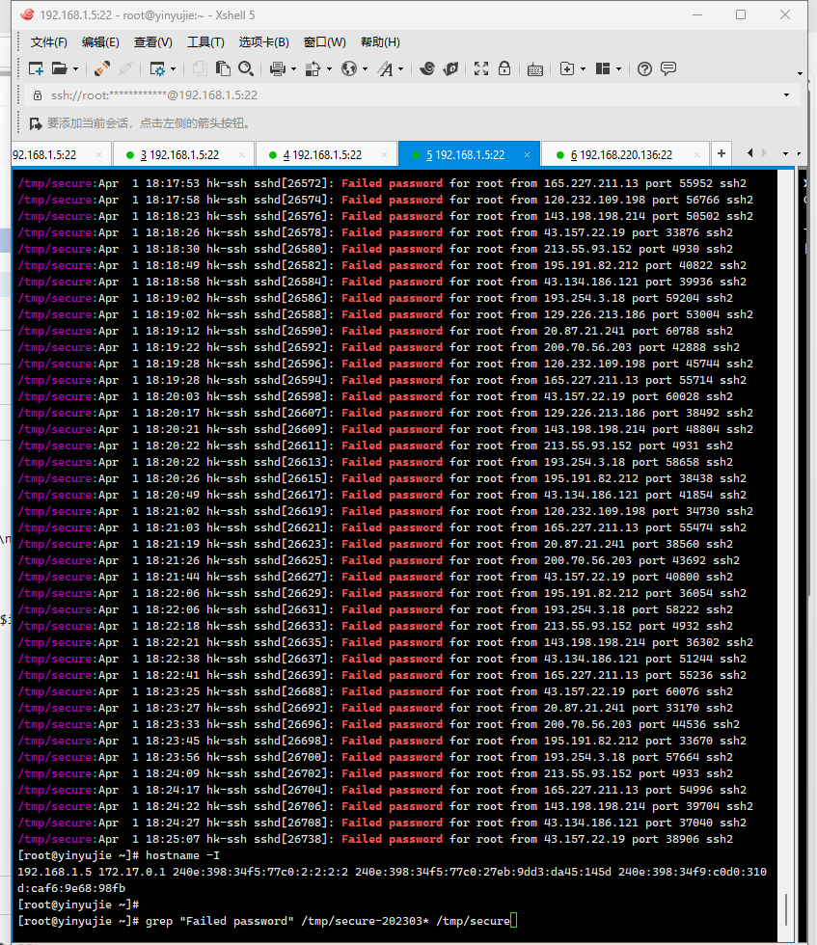Click the Paste clipboard icon
The image size is (817, 945).
pos(223,68)
